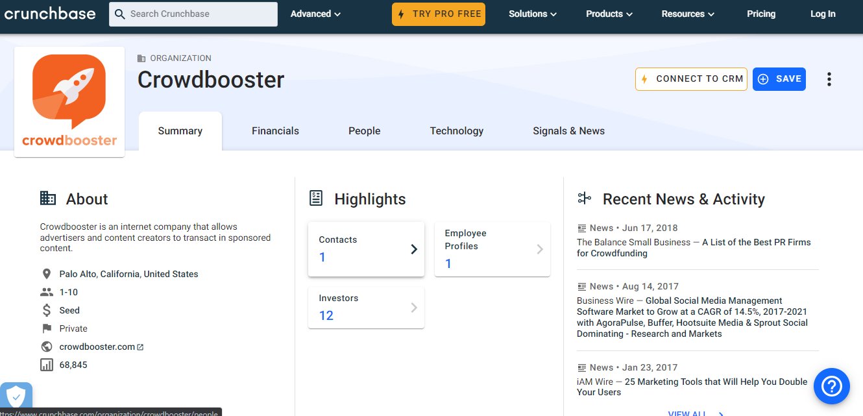Click the Crowdbooster rocket logo thumbnail

[x=69, y=102]
